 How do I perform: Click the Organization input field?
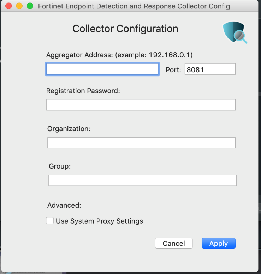click(141, 143)
